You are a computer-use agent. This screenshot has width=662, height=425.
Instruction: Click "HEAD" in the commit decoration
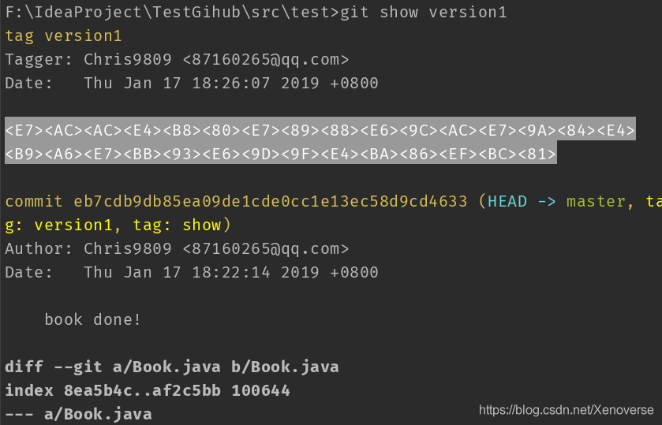[507, 201]
